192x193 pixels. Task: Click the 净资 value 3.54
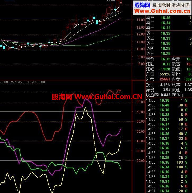coord(167,90)
